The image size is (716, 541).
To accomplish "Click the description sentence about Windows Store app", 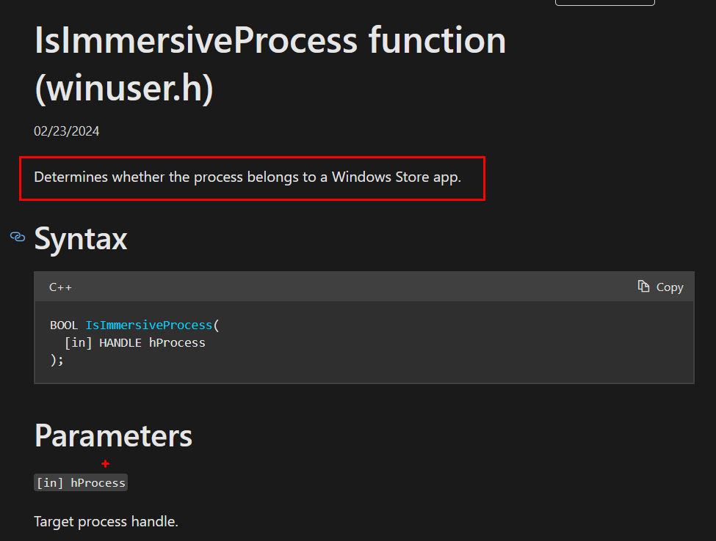I will click(247, 177).
